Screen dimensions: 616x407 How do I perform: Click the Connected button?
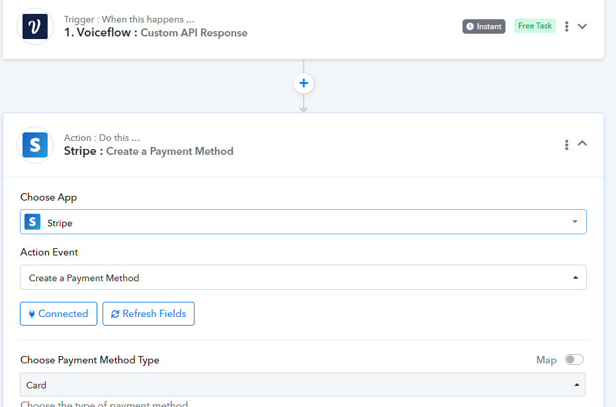58,314
